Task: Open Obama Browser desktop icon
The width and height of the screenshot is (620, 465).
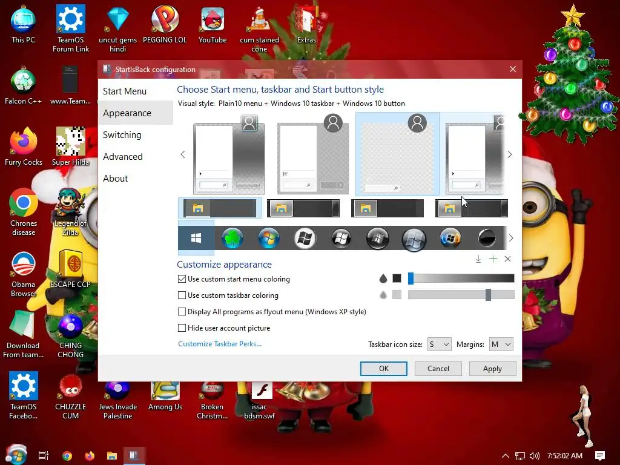Action: (24, 274)
